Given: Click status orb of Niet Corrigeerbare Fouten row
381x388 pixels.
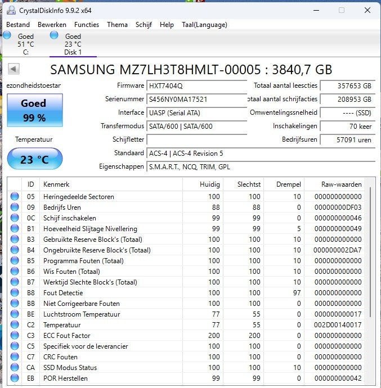Looking at the screenshot, I should (x=15, y=303).
